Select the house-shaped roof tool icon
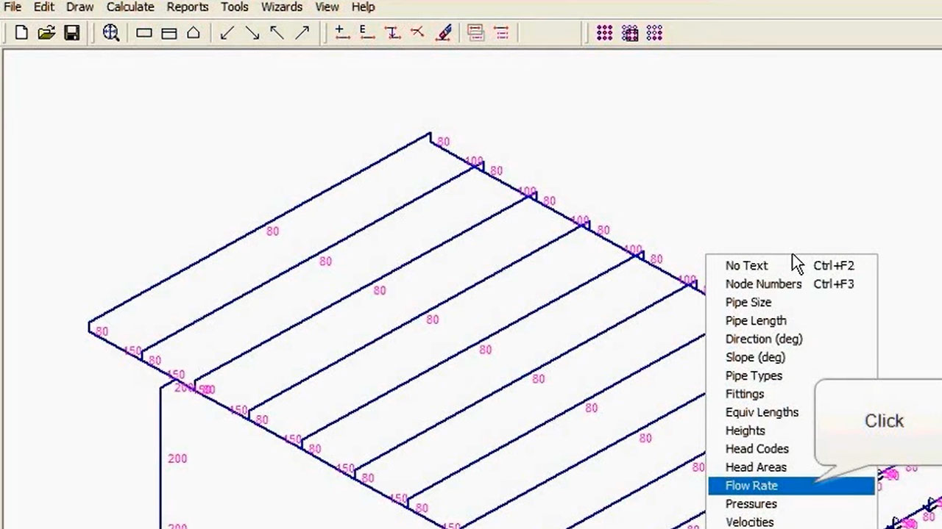942x529 pixels. coord(194,33)
